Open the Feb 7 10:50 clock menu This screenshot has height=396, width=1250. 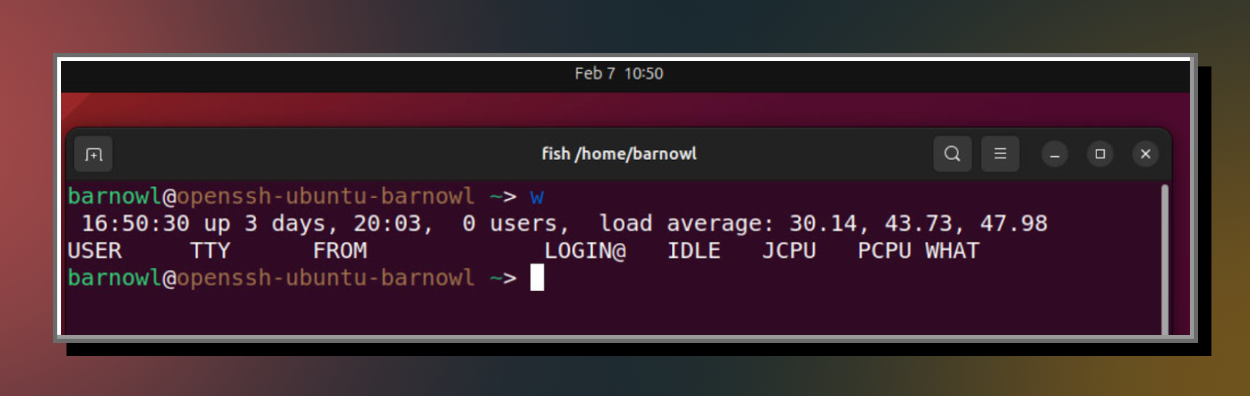[x=619, y=74]
